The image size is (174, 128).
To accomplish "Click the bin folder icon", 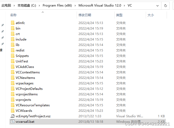I will click(13, 28).
